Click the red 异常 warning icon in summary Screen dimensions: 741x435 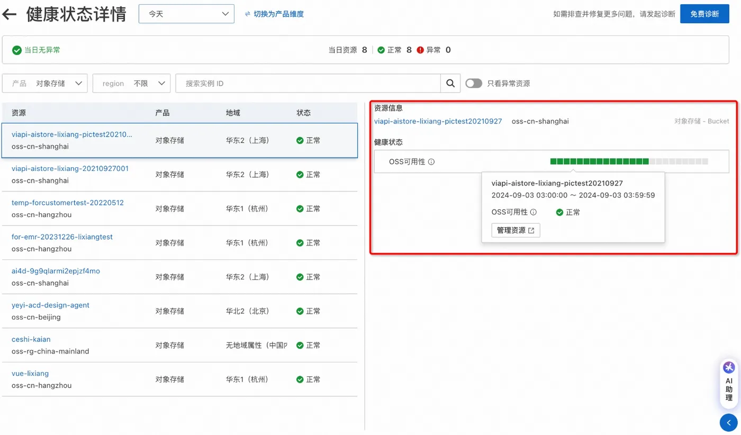(x=420, y=50)
